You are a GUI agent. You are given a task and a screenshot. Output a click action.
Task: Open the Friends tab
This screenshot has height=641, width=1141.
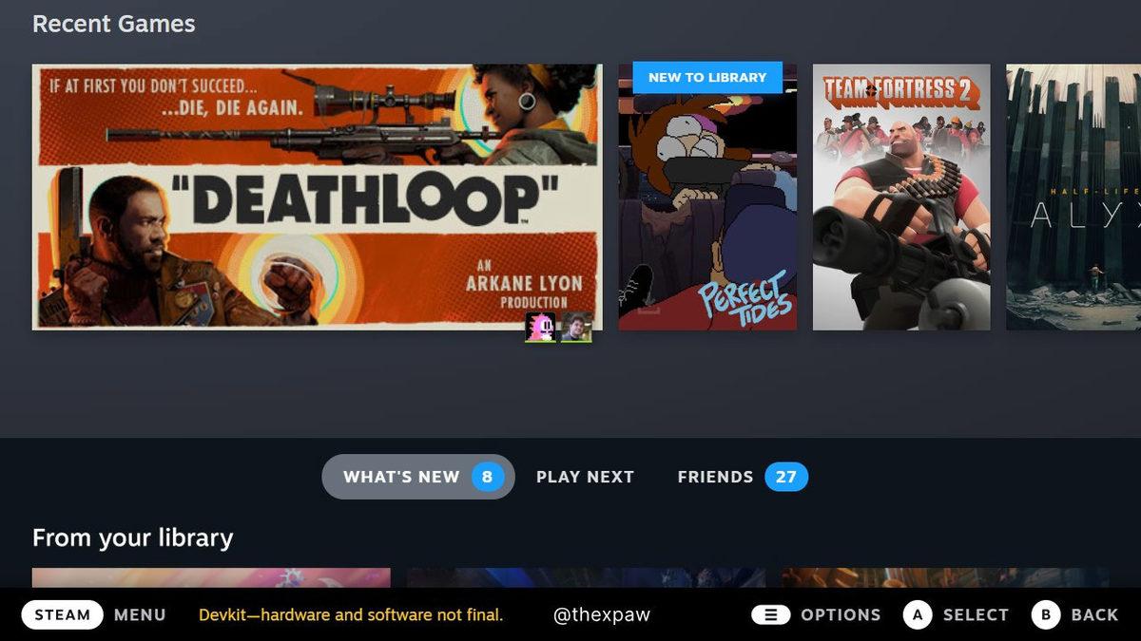pyautogui.click(x=715, y=477)
